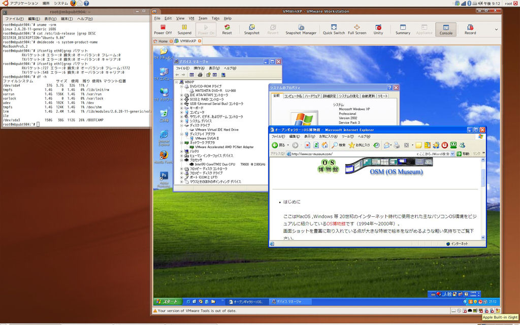Click the IE Back (戻る) button
Viewport: 520px width, 325px height.
(x=278, y=145)
